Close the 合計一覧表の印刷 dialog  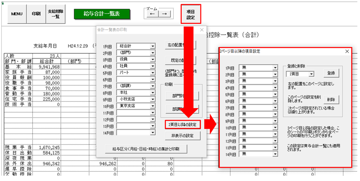[x=201, y=30]
